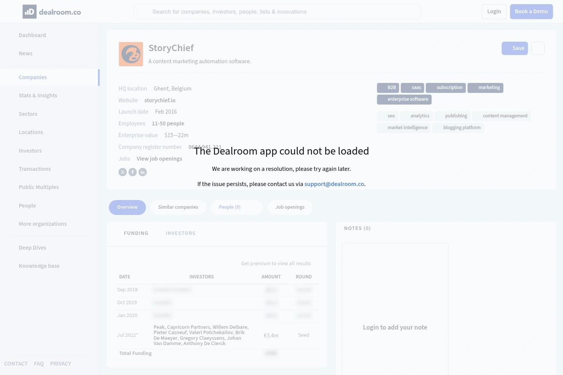The height and width of the screenshot is (375, 563).
Task: Select Companies in the sidebar
Action: point(33,77)
